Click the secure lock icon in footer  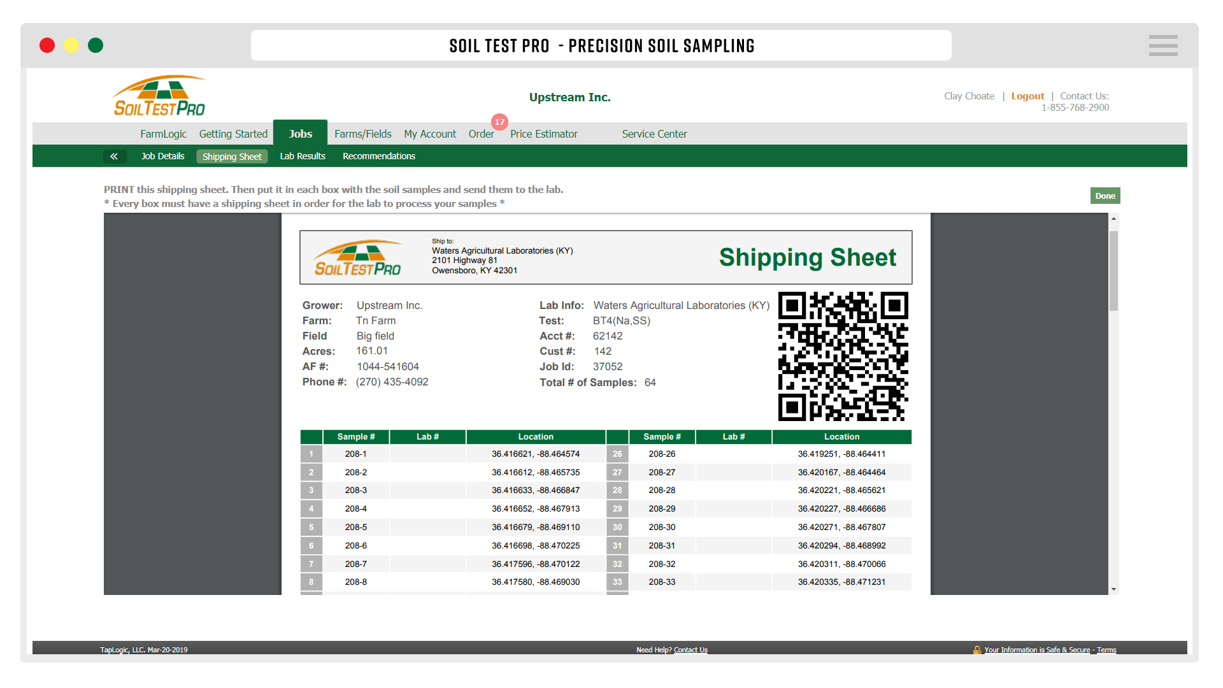pyautogui.click(x=977, y=649)
